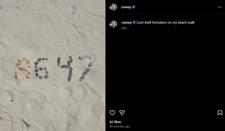Click the verified badge in the post header

pos(134,7)
